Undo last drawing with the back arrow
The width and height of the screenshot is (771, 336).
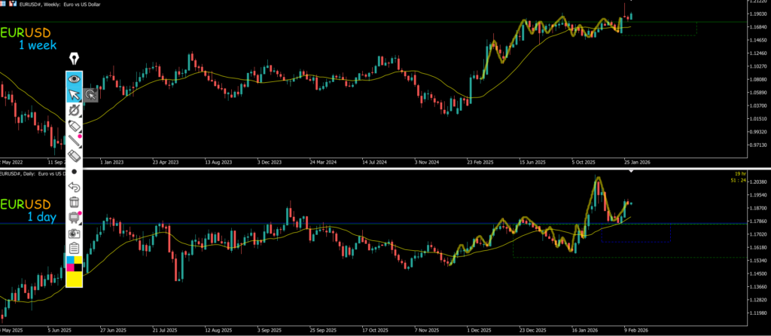click(x=74, y=187)
